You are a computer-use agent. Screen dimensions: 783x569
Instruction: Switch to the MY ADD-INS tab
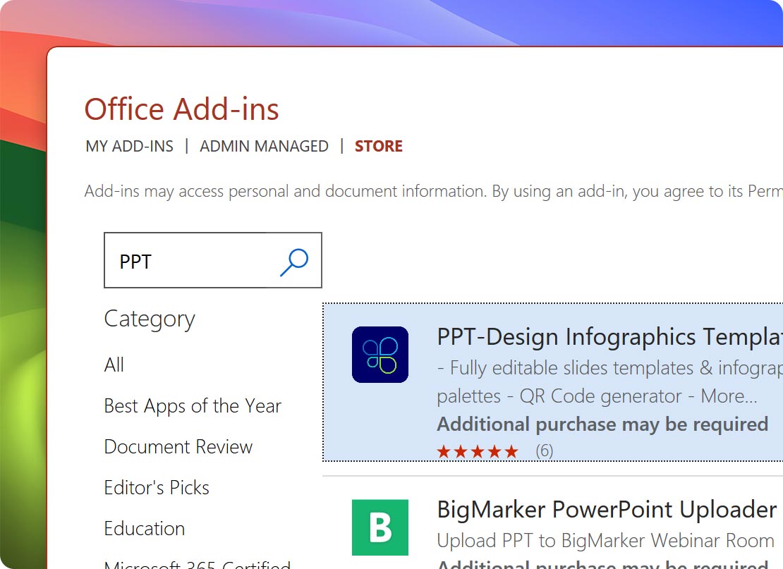pyautogui.click(x=129, y=146)
